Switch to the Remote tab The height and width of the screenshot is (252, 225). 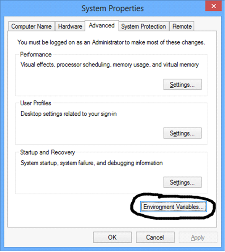tap(182, 26)
